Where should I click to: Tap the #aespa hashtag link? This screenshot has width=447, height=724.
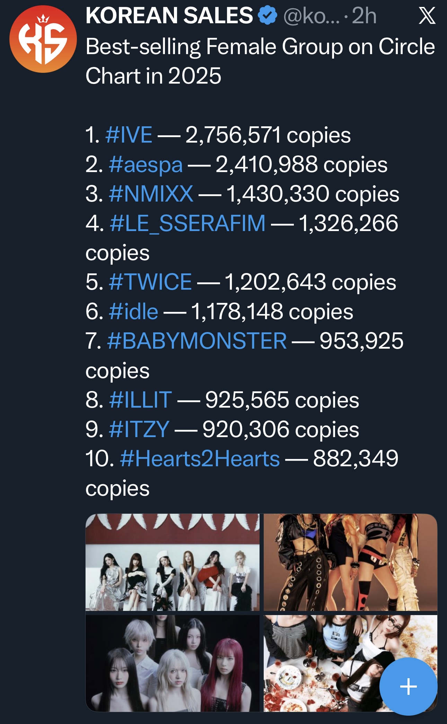click(x=146, y=164)
